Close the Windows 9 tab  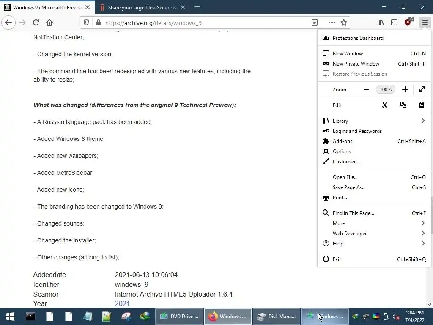coord(88,8)
